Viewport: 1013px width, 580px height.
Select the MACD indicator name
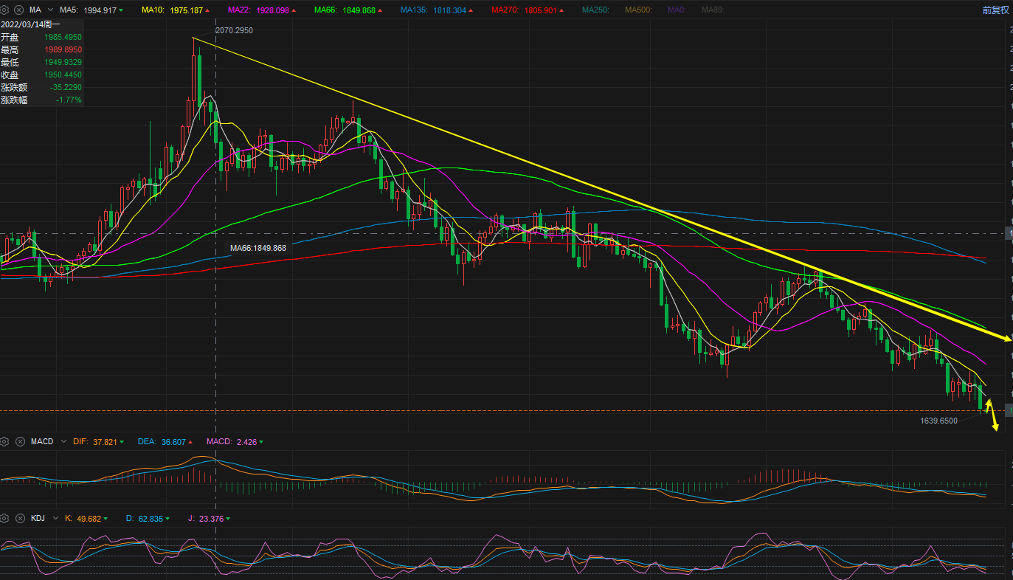tap(42, 441)
